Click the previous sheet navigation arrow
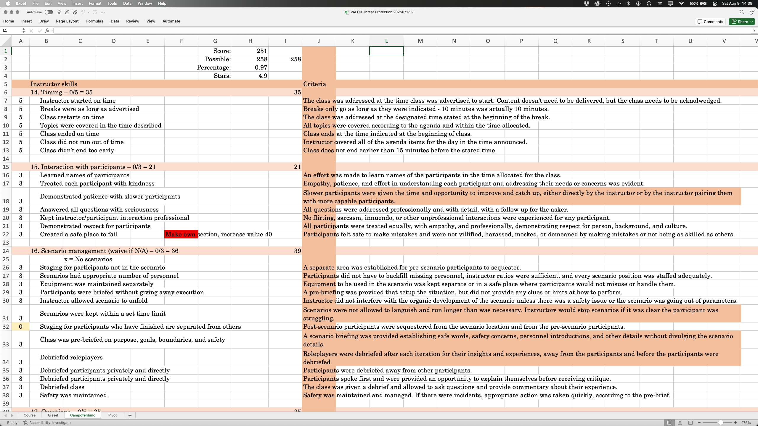The height and width of the screenshot is (426, 758). 5,415
